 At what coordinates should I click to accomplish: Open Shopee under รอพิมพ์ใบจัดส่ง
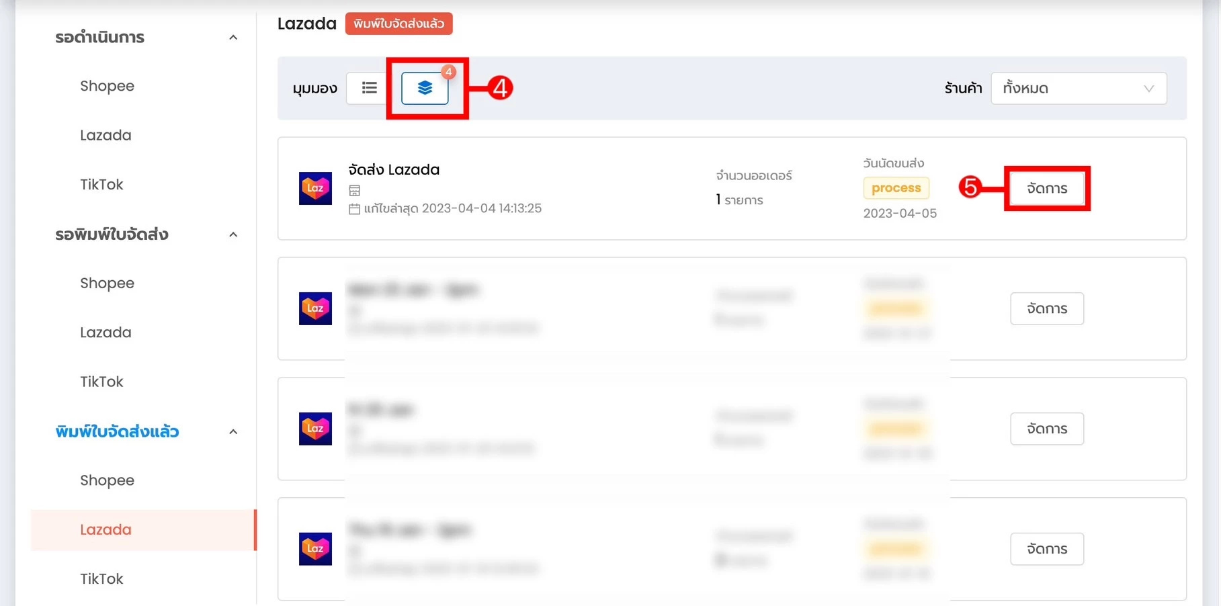(x=107, y=283)
